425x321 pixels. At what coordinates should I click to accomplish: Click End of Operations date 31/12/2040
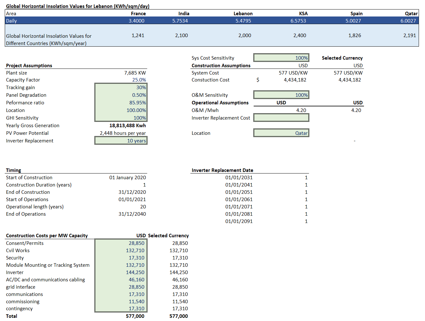[132, 214]
